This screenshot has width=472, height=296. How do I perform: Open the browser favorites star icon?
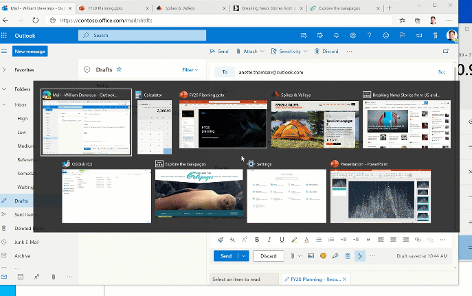pyautogui.click(x=402, y=20)
